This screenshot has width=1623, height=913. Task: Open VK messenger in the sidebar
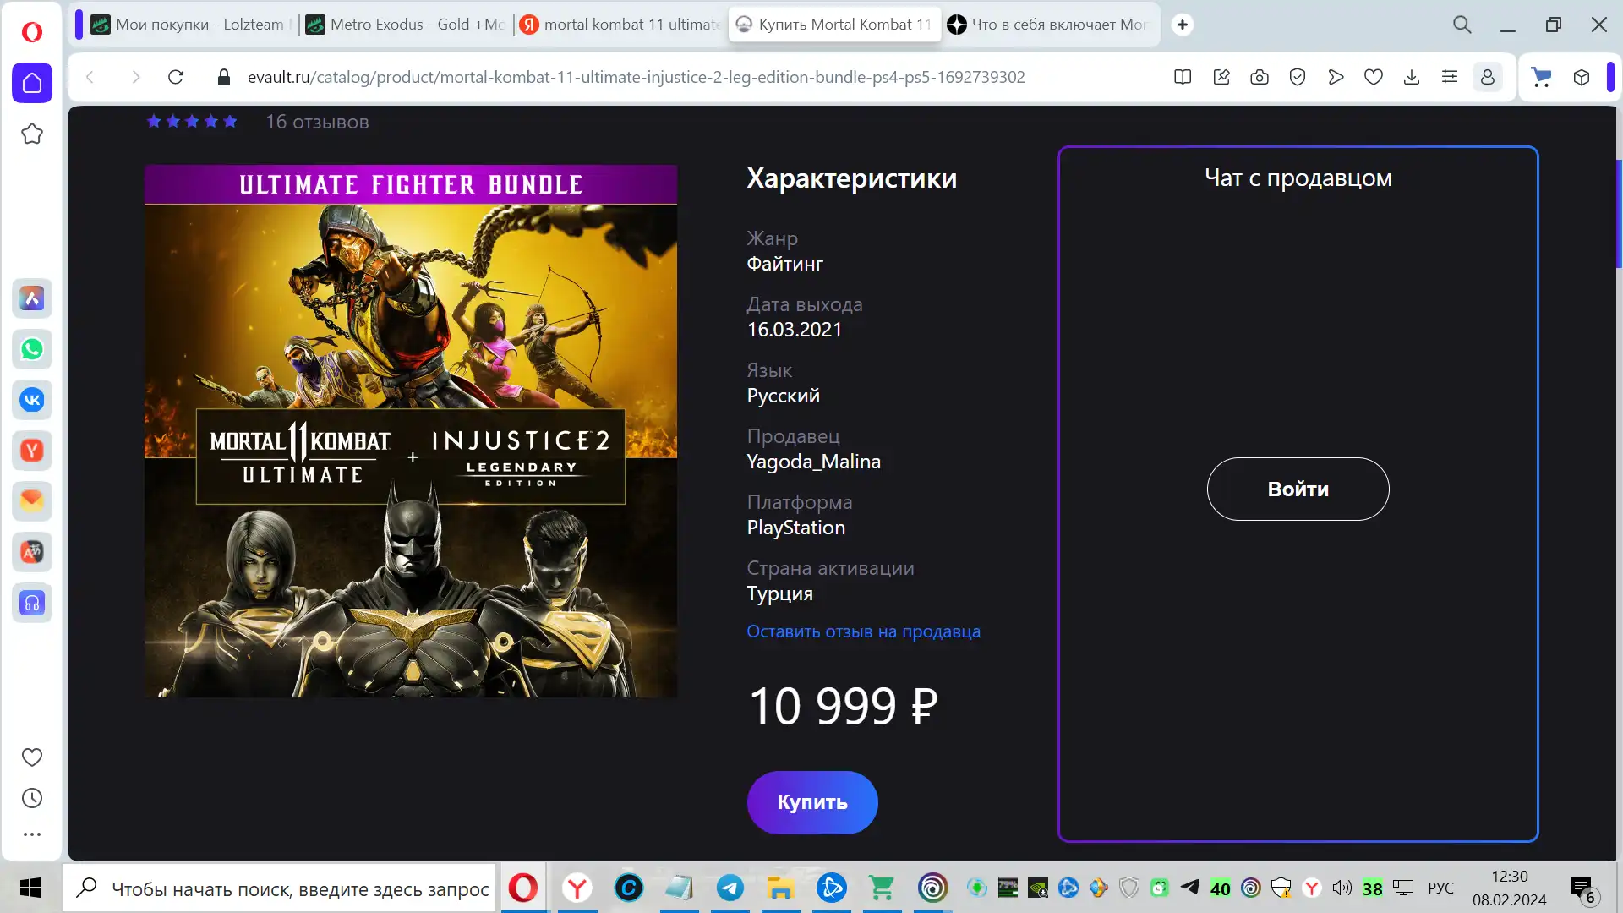[x=32, y=400]
